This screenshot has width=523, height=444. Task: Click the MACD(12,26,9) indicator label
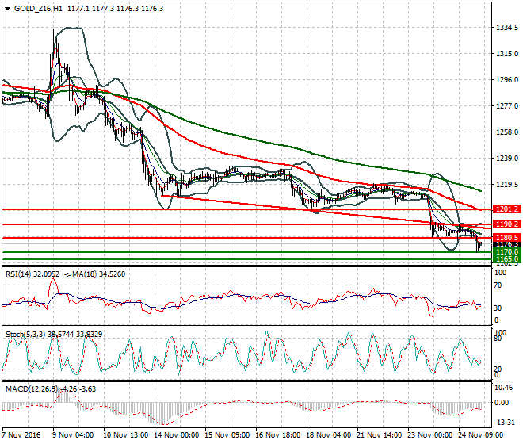[32, 389]
